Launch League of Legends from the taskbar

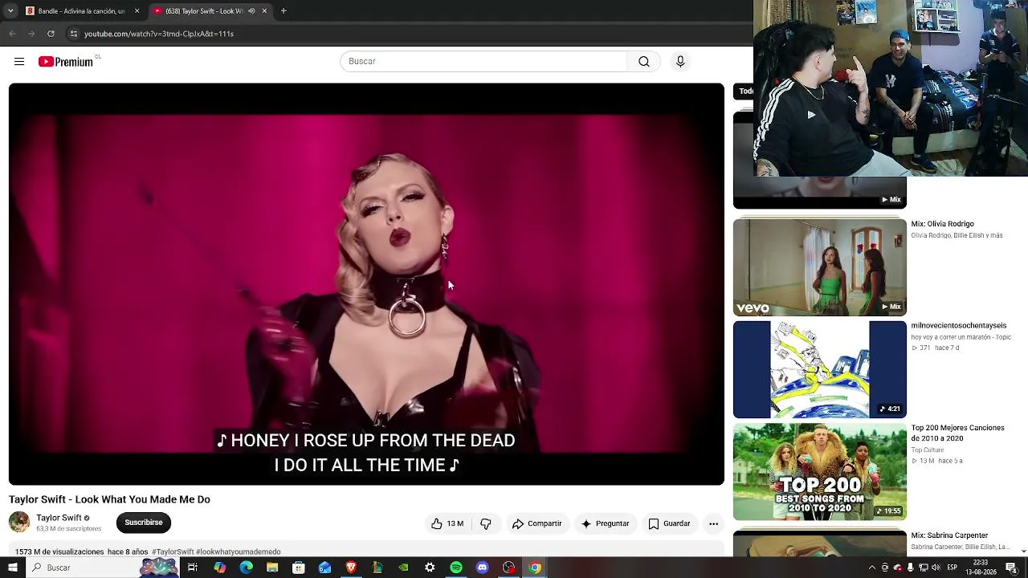[x=377, y=568]
